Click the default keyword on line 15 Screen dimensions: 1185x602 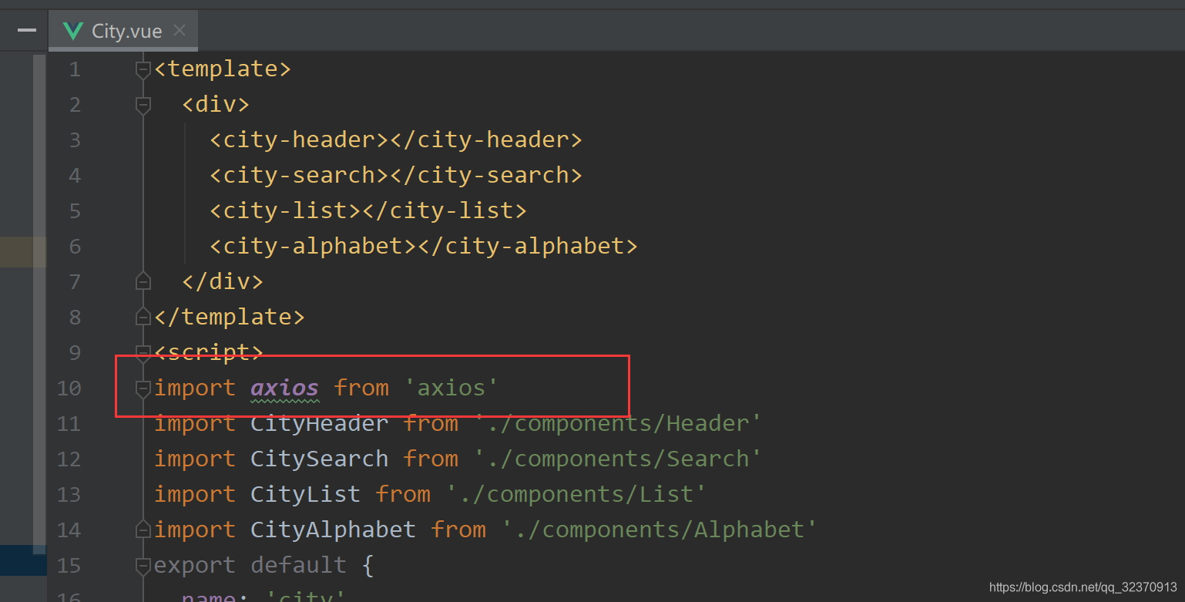coord(299,565)
